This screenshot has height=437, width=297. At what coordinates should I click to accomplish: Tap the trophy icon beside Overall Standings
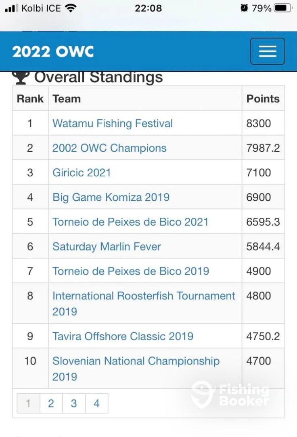click(21, 78)
